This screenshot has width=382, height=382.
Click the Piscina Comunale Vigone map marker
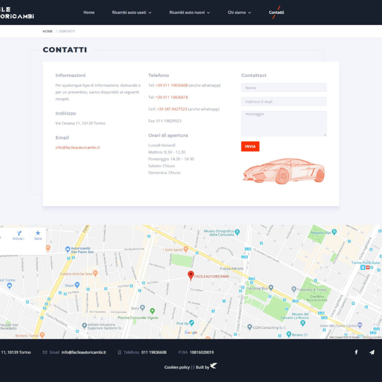[x=152, y=311]
